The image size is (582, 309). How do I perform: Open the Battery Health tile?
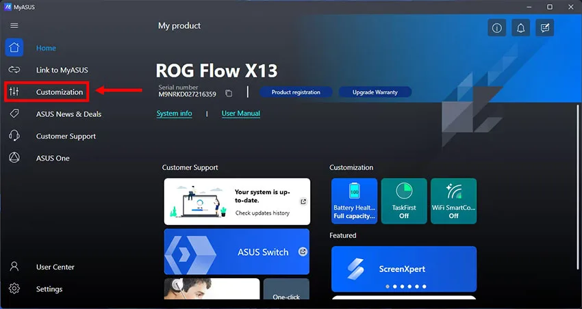click(x=354, y=201)
